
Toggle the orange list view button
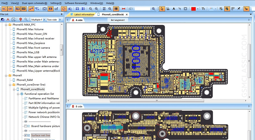pos(116,9)
